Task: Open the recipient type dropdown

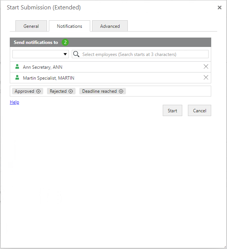Action: (41, 54)
